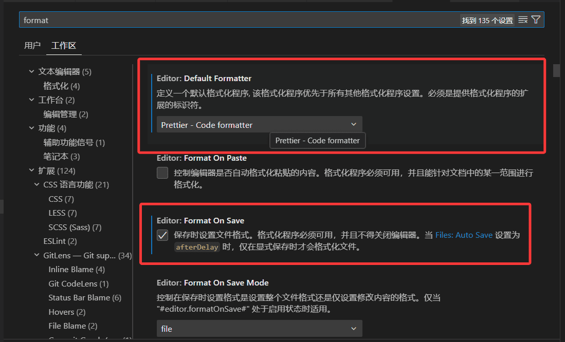
Task: Collapse the GitLens settings section
Action: pyautogui.click(x=36, y=255)
